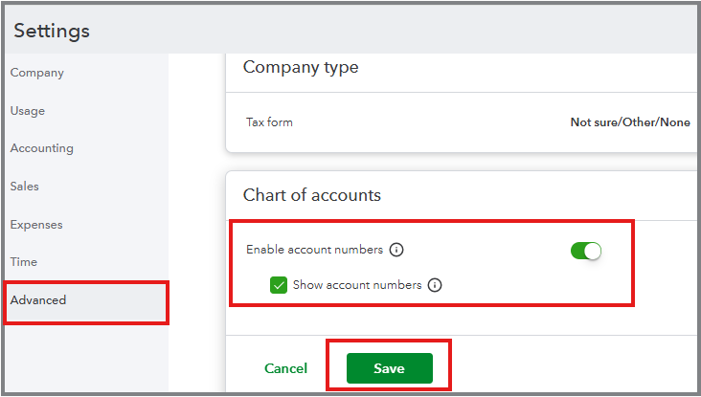
Task: Open the Company settings tab
Action: (x=37, y=73)
